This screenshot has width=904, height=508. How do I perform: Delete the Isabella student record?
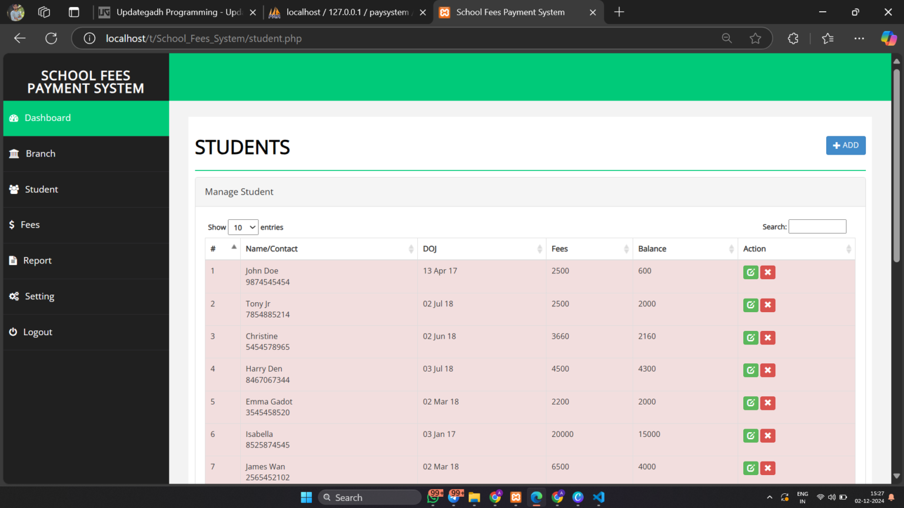pos(767,436)
